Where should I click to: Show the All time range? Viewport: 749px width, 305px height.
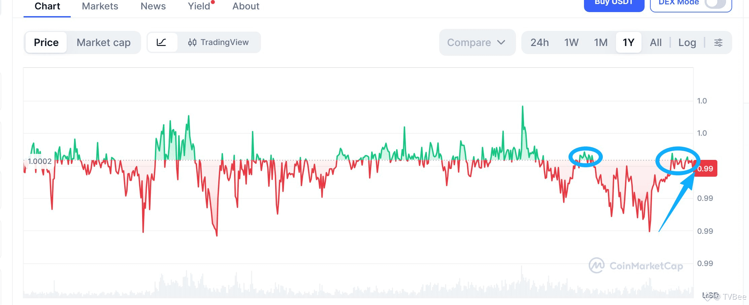(x=656, y=43)
